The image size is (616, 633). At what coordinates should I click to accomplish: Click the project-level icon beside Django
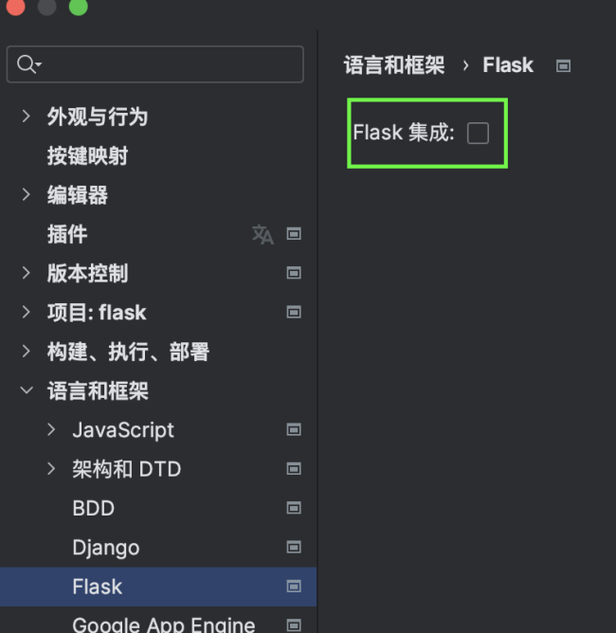294,547
